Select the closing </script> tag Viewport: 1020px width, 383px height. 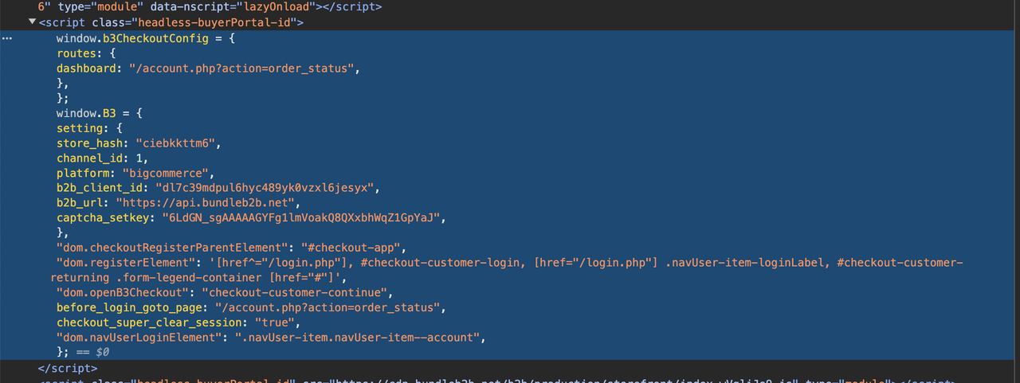pos(68,369)
